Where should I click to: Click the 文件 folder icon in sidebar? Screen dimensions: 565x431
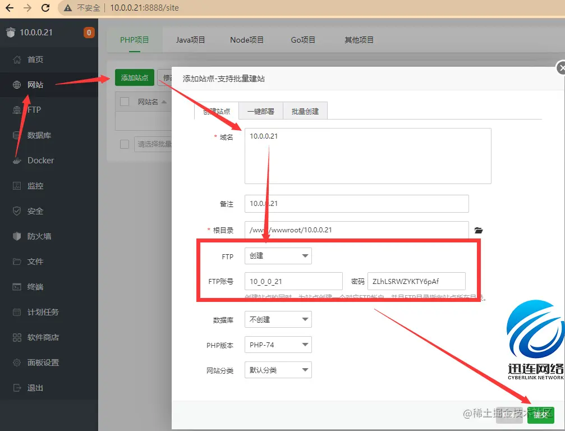pyautogui.click(x=17, y=262)
